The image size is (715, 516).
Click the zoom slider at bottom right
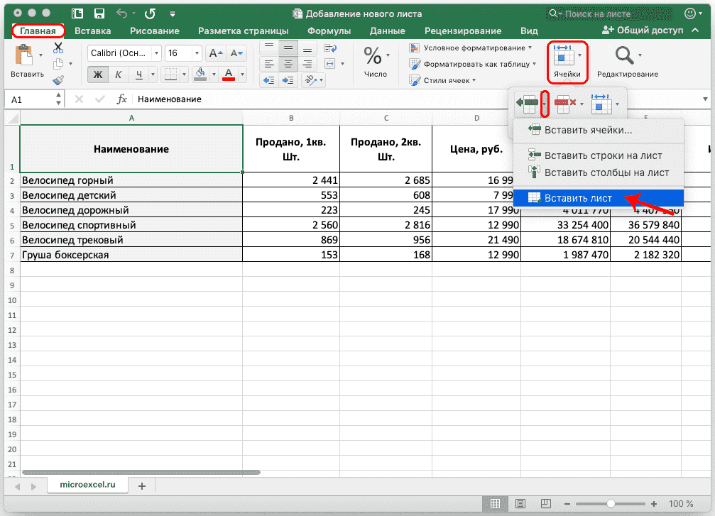coord(610,504)
